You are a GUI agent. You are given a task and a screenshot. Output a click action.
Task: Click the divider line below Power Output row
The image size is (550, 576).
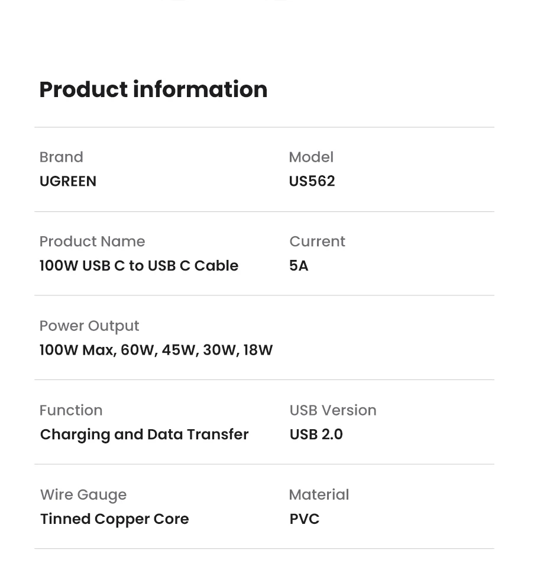(264, 379)
